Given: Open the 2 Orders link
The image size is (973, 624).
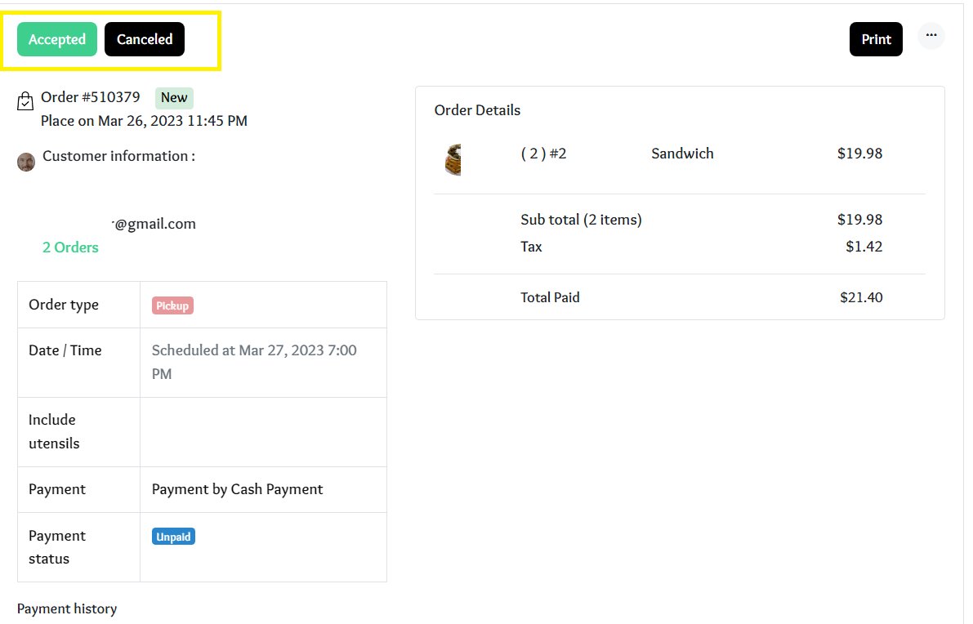Looking at the screenshot, I should click(70, 247).
